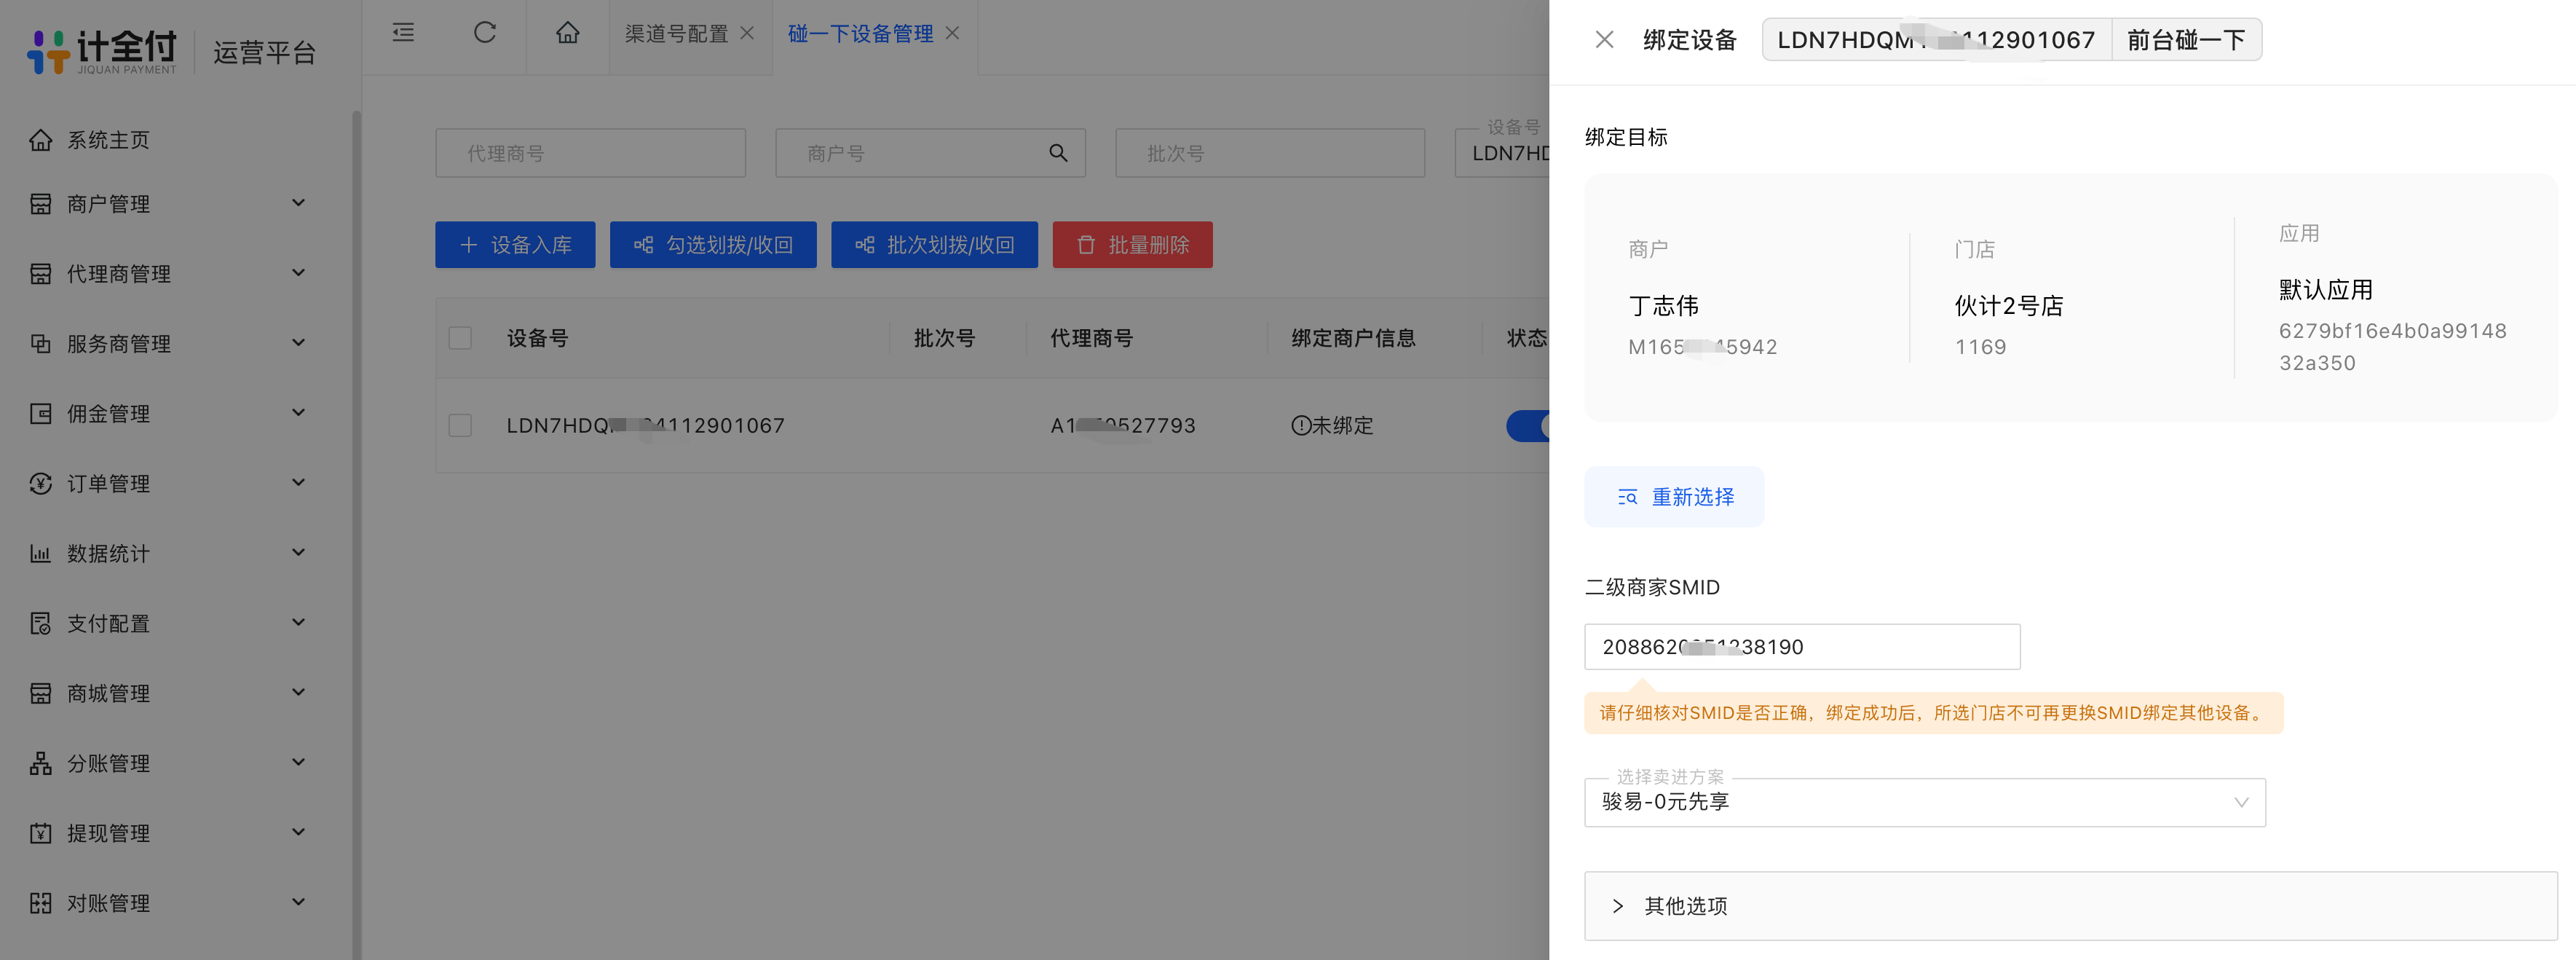
Task: Open 选择卖进方案 dropdown
Action: pyautogui.click(x=1924, y=802)
